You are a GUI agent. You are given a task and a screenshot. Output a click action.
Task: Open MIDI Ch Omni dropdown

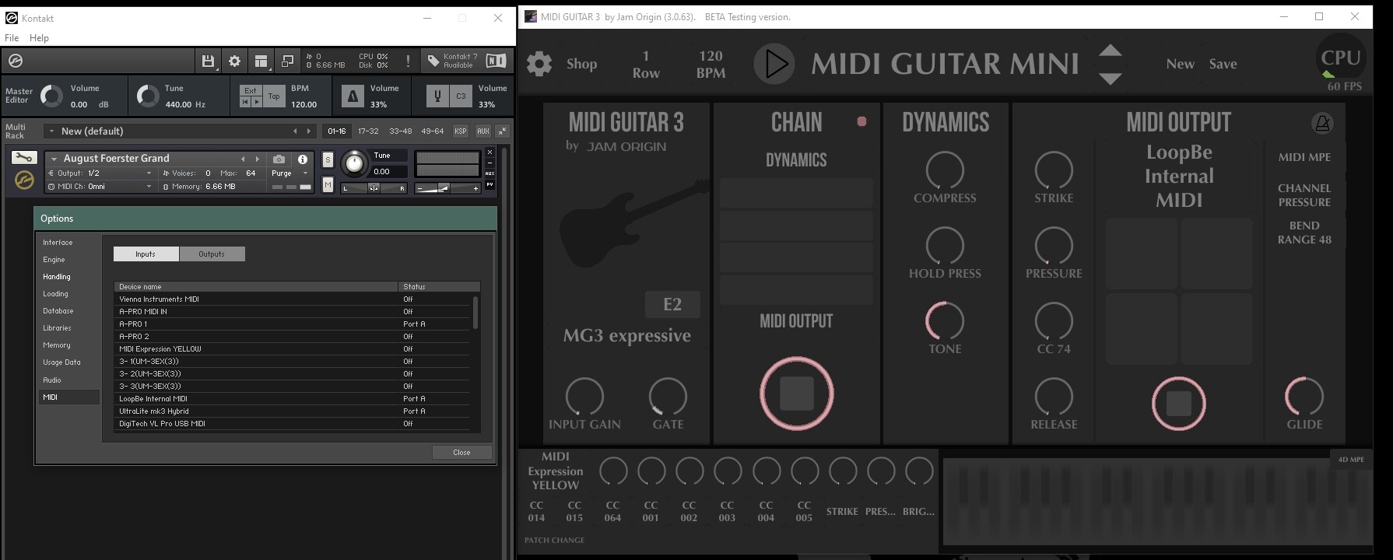tap(101, 187)
